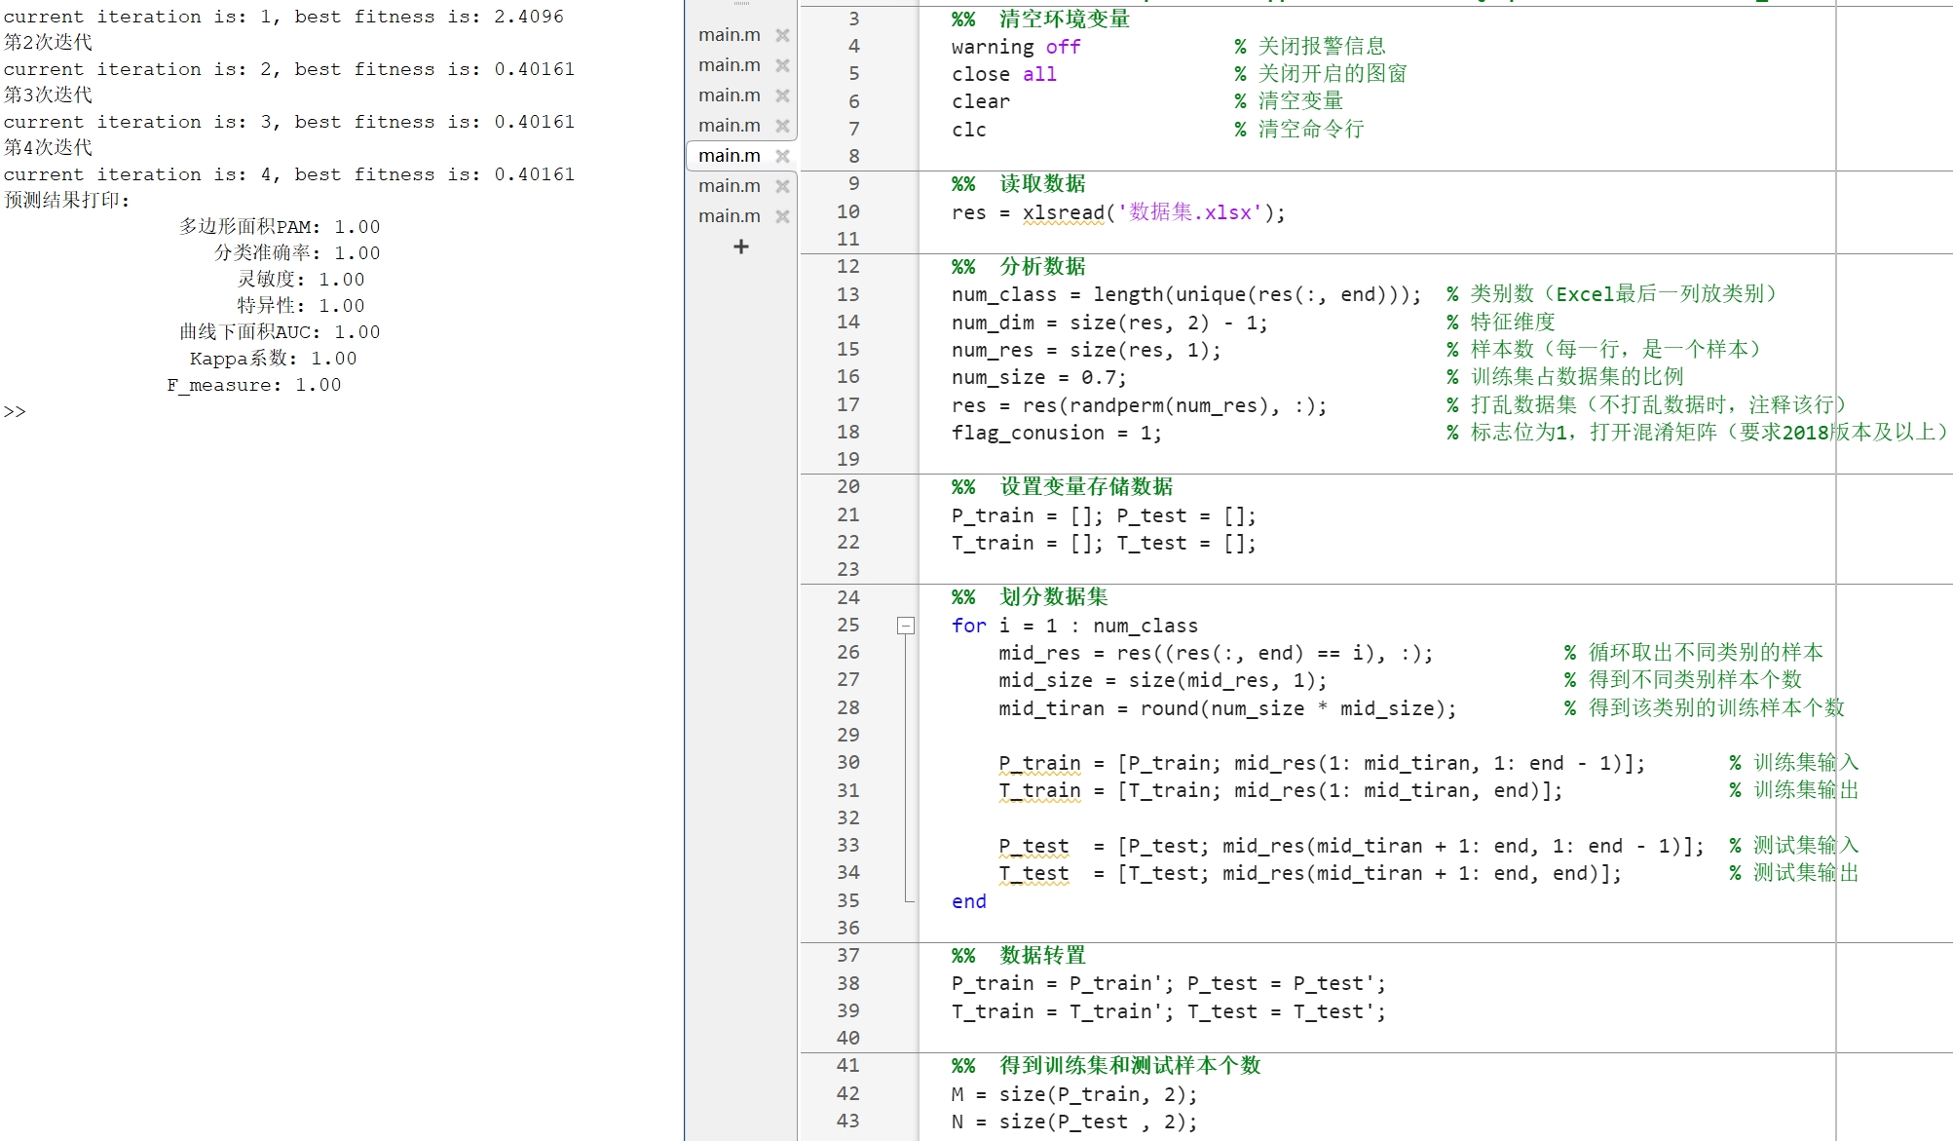Close the second main.m tab from top
Viewport: 1953px width, 1141px height.
pyautogui.click(x=781, y=65)
